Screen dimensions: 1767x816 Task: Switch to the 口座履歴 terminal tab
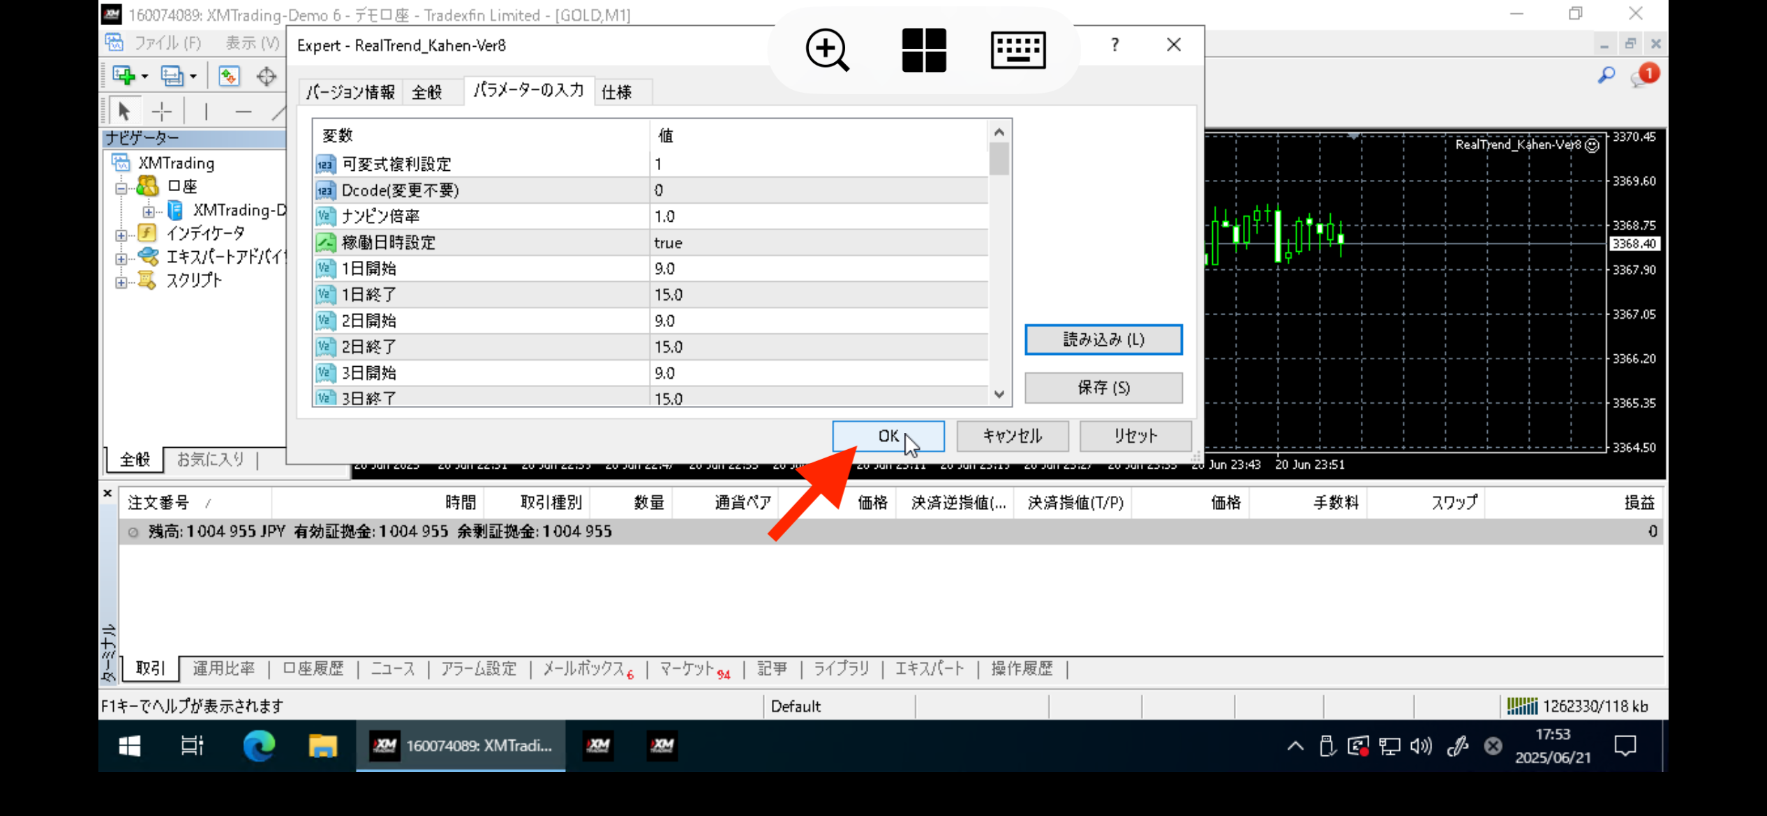tap(313, 668)
